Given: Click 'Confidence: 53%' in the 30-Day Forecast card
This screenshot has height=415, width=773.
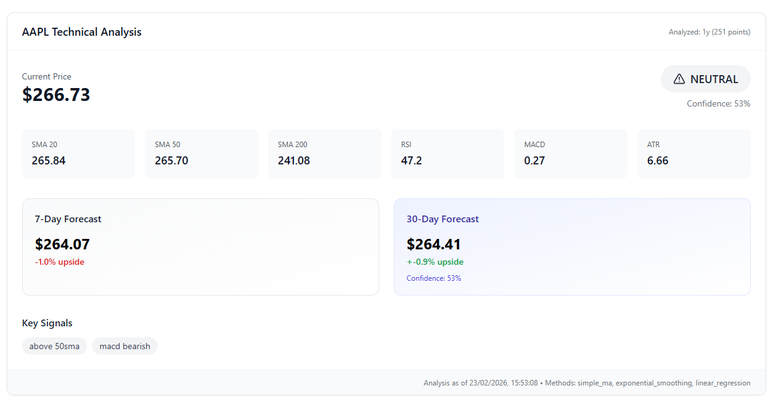Looking at the screenshot, I should (434, 278).
